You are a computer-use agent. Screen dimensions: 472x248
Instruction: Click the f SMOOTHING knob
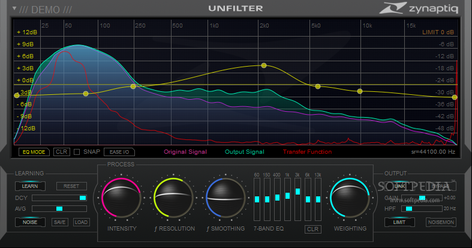226,198
